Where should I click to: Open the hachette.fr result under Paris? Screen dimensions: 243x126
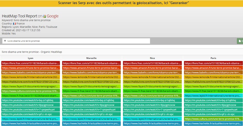click(x=213, y=123)
